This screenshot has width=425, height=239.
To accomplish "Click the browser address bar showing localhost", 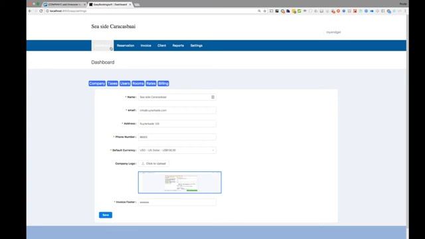I will pos(152,11).
